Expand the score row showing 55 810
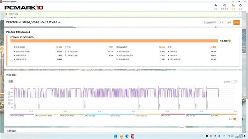The width and height of the screenshot is (248, 139). 168,56
